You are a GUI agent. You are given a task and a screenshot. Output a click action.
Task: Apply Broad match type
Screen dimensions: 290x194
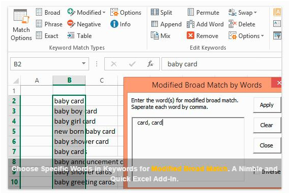[48, 12]
